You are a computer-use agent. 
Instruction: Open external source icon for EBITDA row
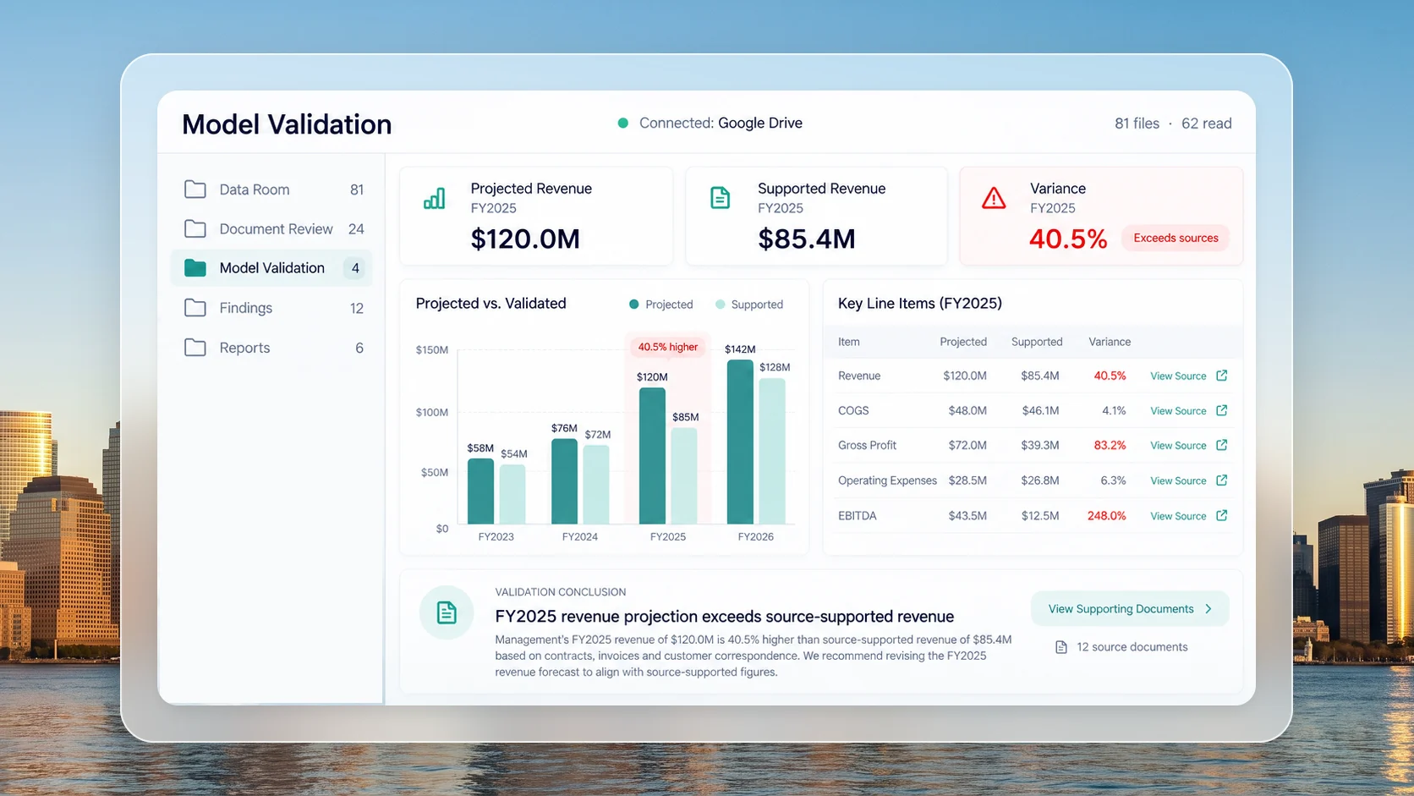coord(1221,515)
